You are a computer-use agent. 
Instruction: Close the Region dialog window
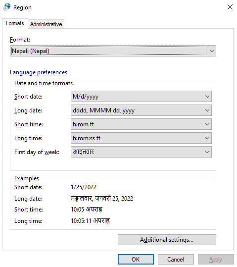(230, 7)
